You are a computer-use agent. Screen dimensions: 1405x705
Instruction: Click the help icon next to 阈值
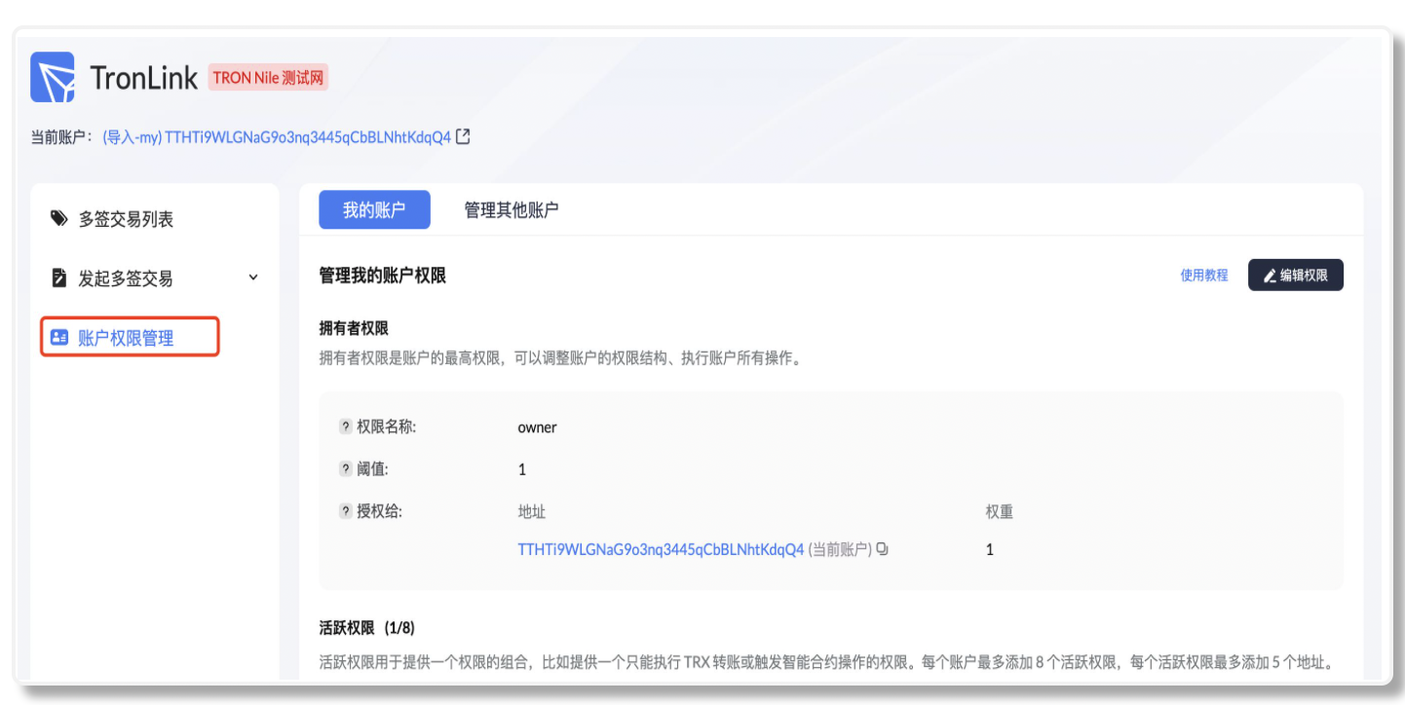345,469
